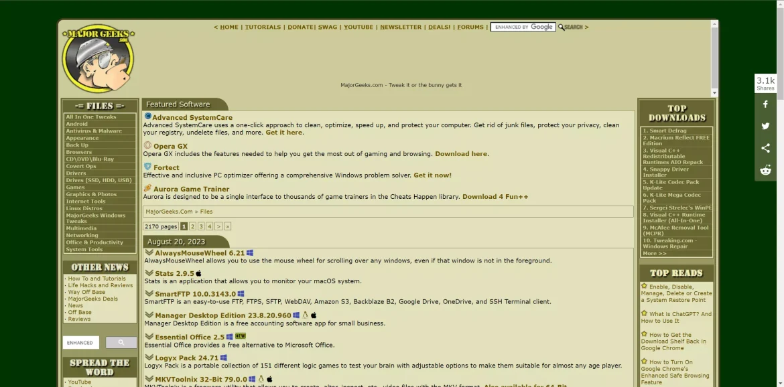Open Smart Defrag in Top Downloads
The image size is (784, 387).
click(x=665, y=131)
